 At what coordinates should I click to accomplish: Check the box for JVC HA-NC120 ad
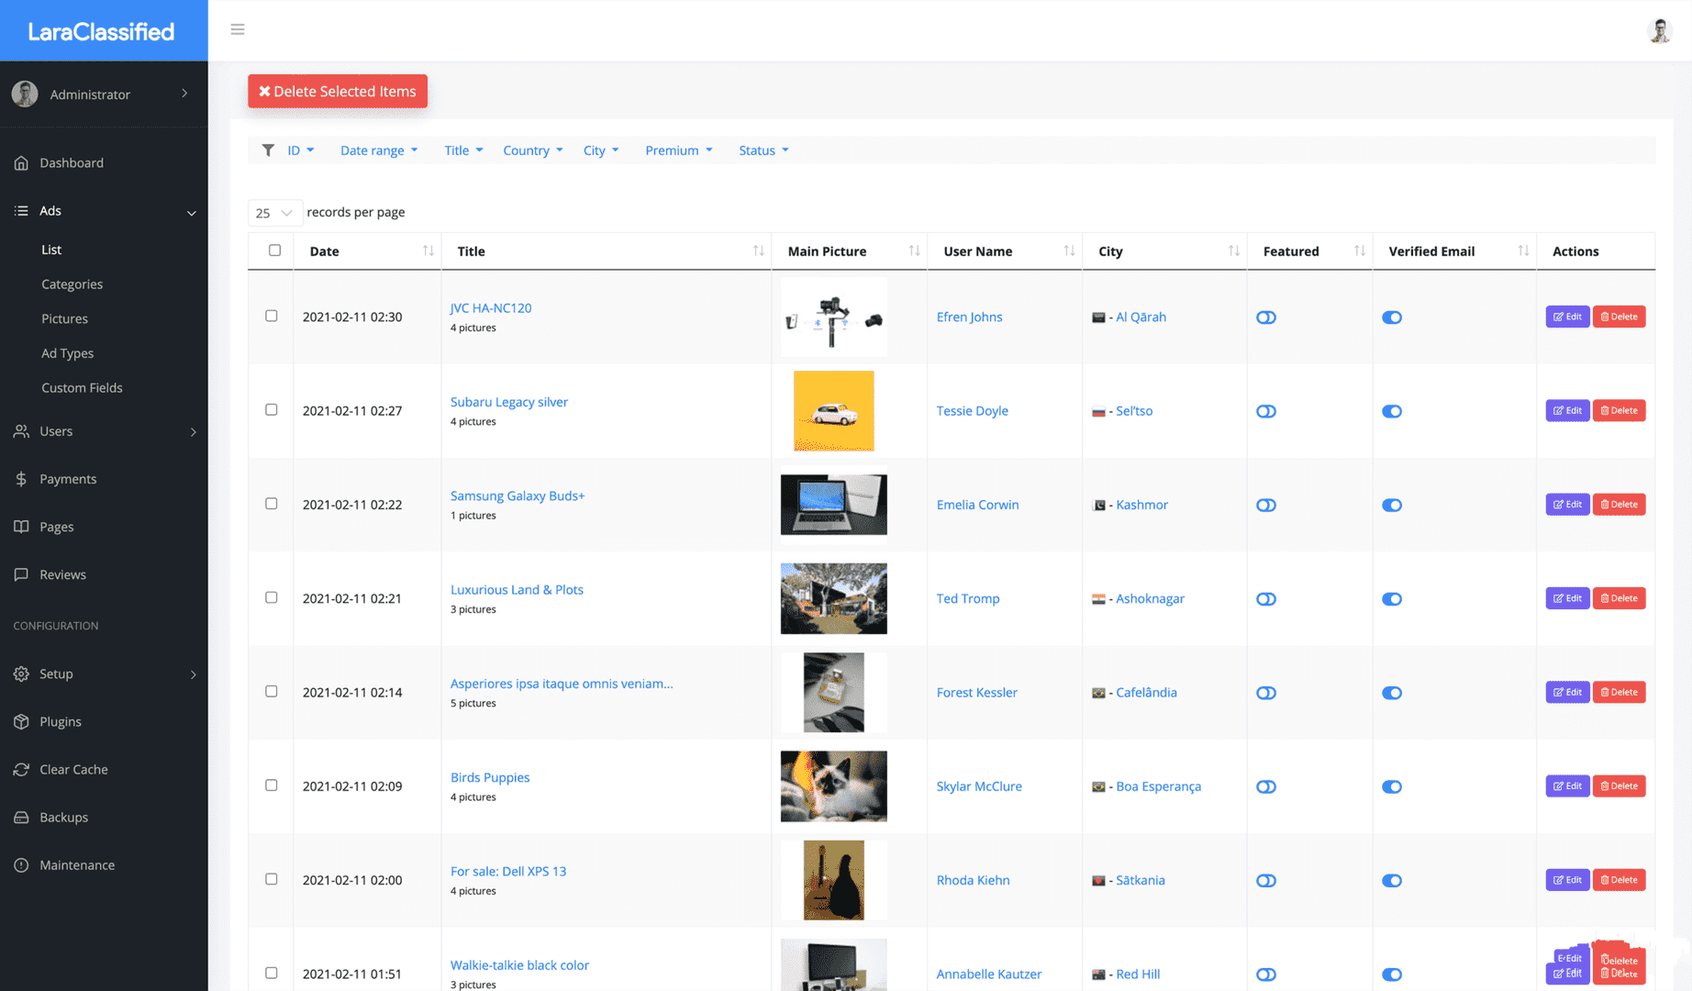pyautogui.click(x=272, y=316)
